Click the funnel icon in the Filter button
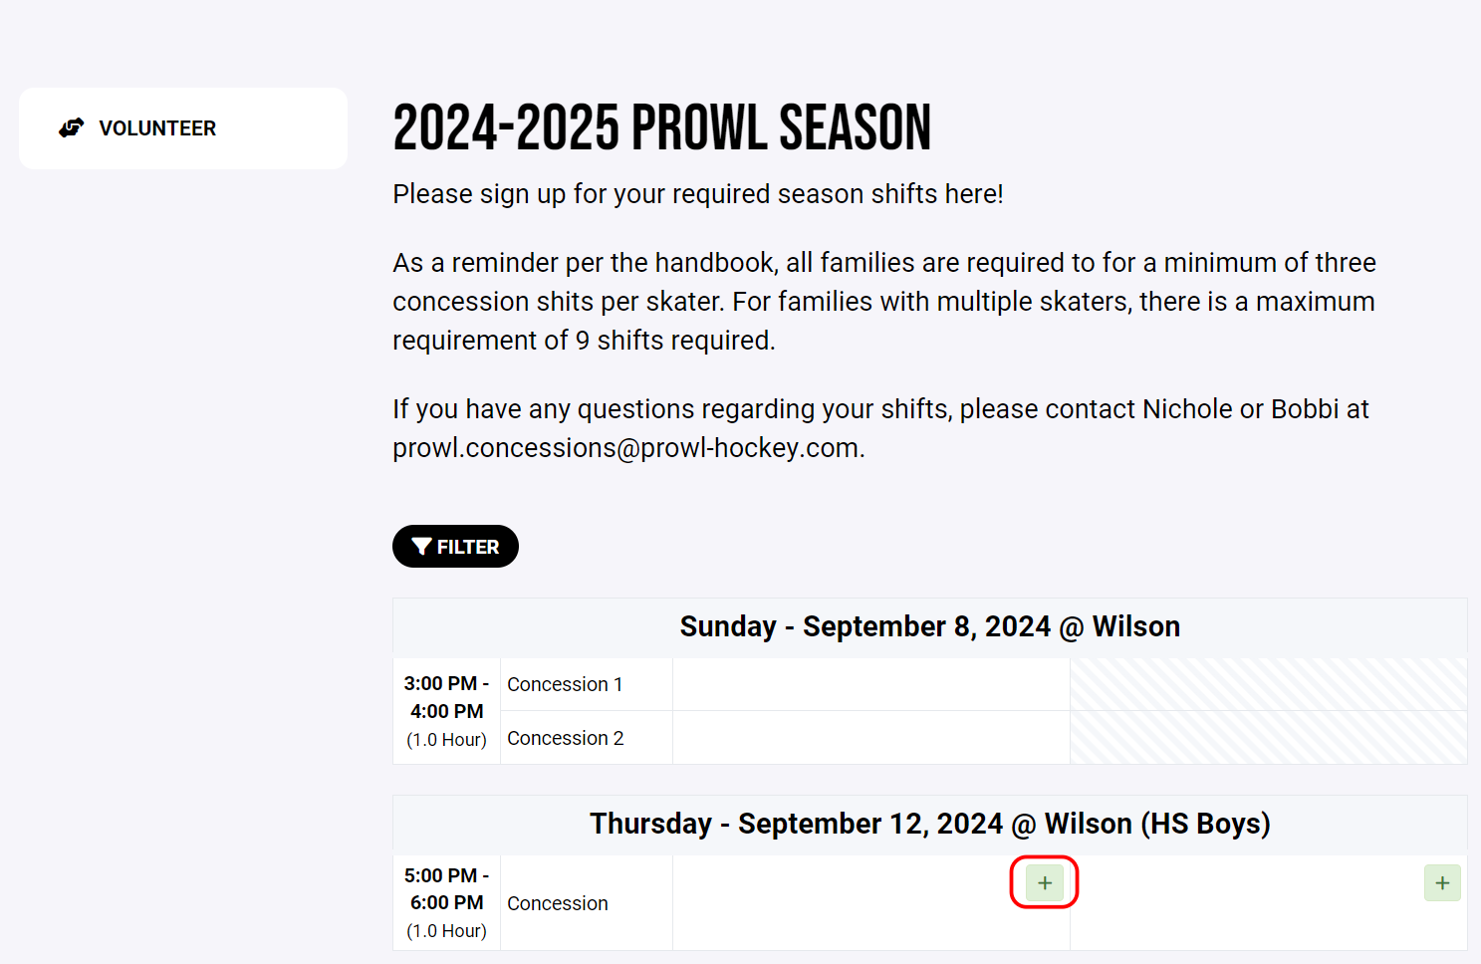 point(421,547)
